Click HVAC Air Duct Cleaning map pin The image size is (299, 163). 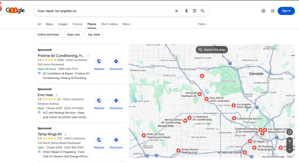(144, 135)
